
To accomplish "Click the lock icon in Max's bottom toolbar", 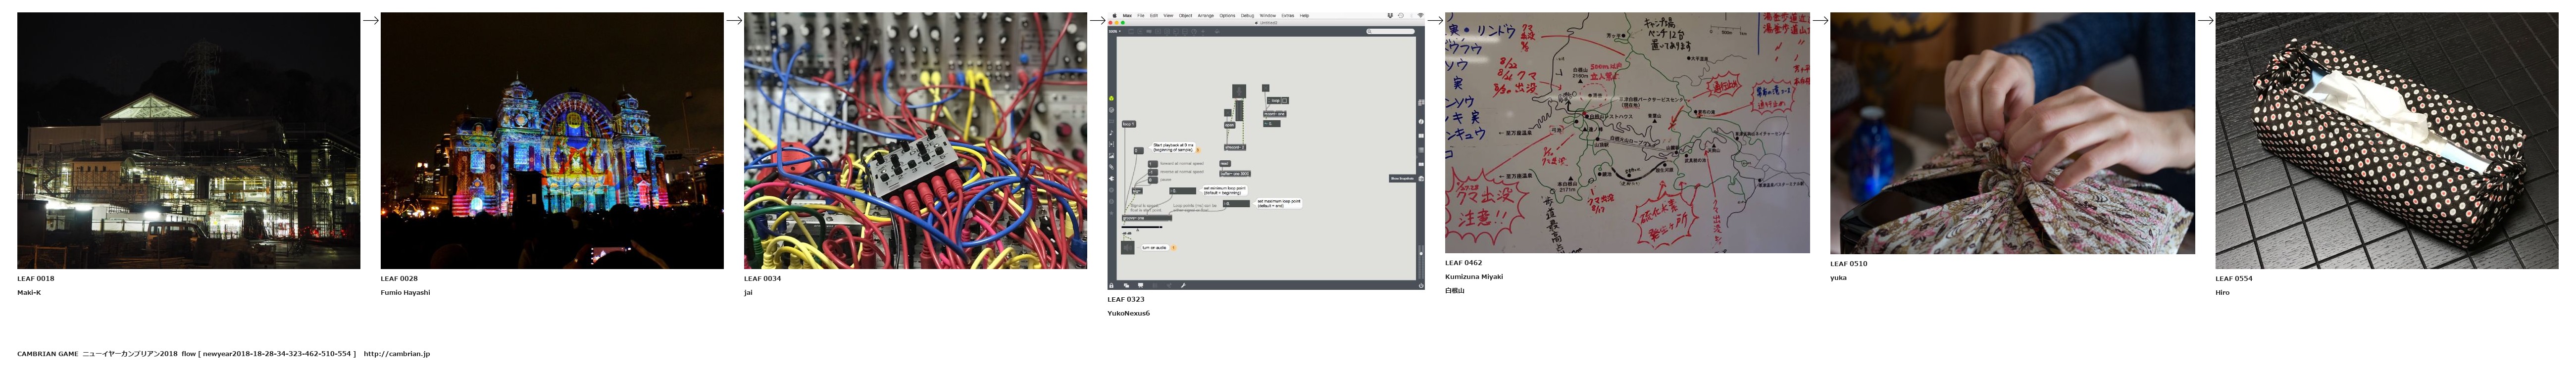I will click(x=1113, y=285).
